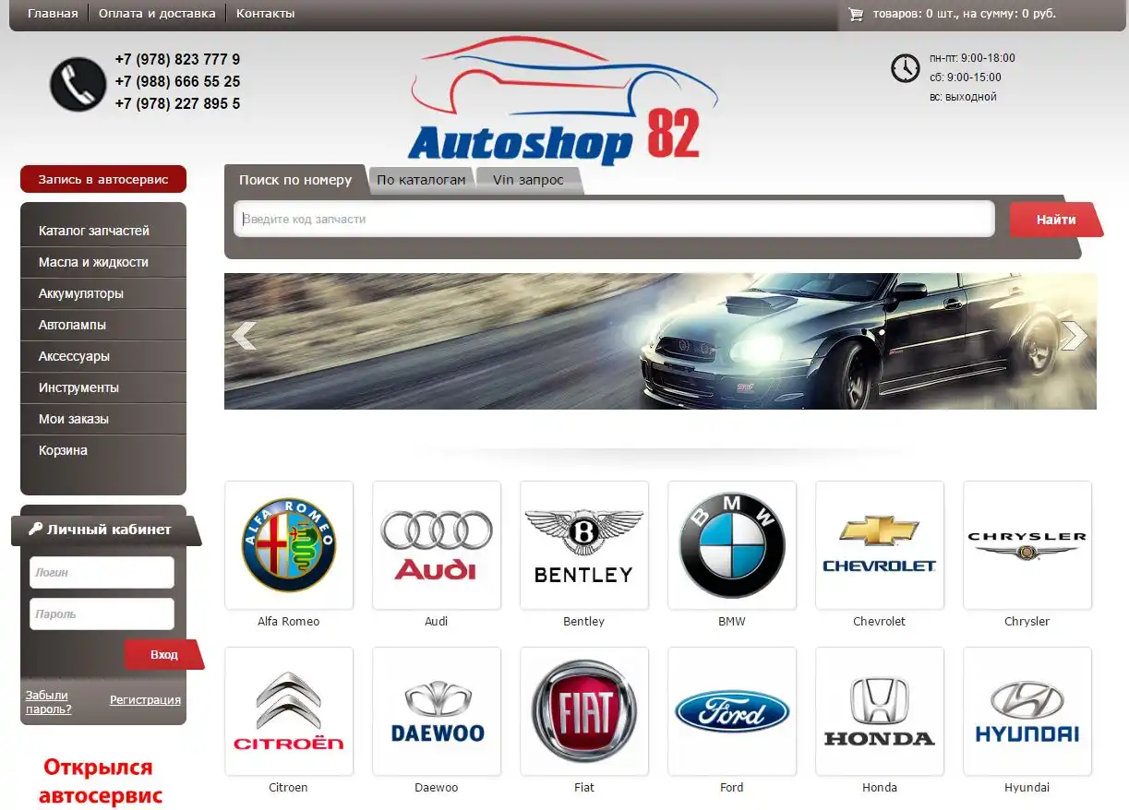This screenshot has height=810, width=1129.
Task: Open the Fiat brand logo
Action: pos(584,710)
